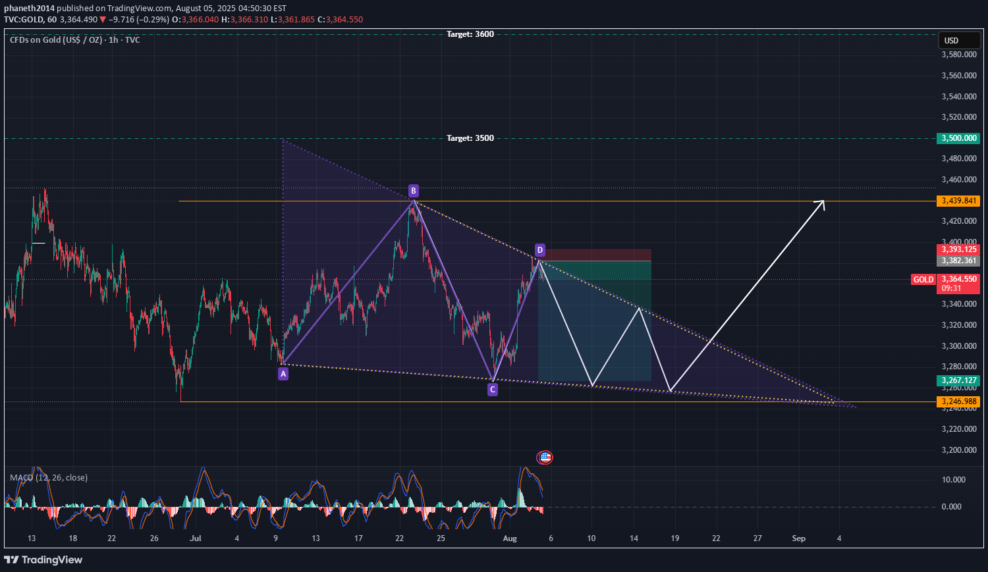Click the orange 3,246.988 price label
Screen dimensions: 988x572
[x=958, y=402]
